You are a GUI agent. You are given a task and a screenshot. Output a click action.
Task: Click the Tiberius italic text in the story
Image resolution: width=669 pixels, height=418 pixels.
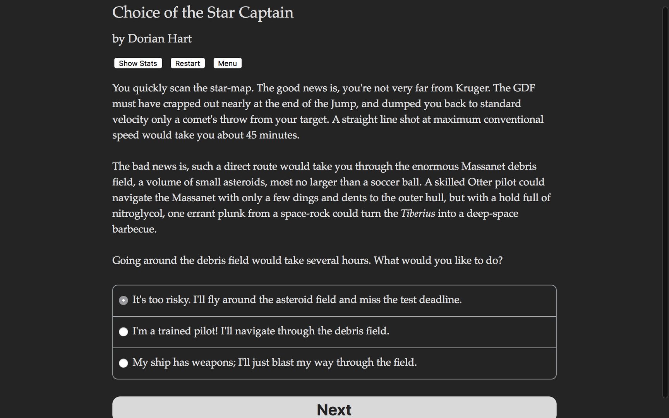pyautogui.click(x=417, y=213)
